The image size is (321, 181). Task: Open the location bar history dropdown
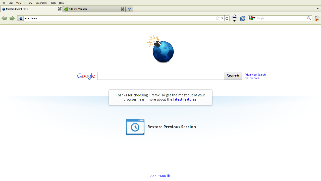coord(222,18)
